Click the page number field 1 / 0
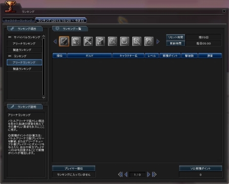Screen dimensions: 229x184 click(x=137, y=175)
